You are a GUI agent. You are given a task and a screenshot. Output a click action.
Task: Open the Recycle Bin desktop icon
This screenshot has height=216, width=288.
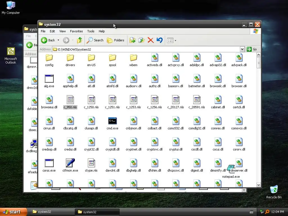pyautogui.click(x=274, y=192)
